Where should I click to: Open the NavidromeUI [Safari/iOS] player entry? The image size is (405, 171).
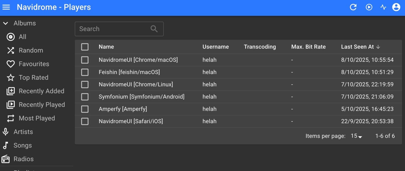click(131, 121)
